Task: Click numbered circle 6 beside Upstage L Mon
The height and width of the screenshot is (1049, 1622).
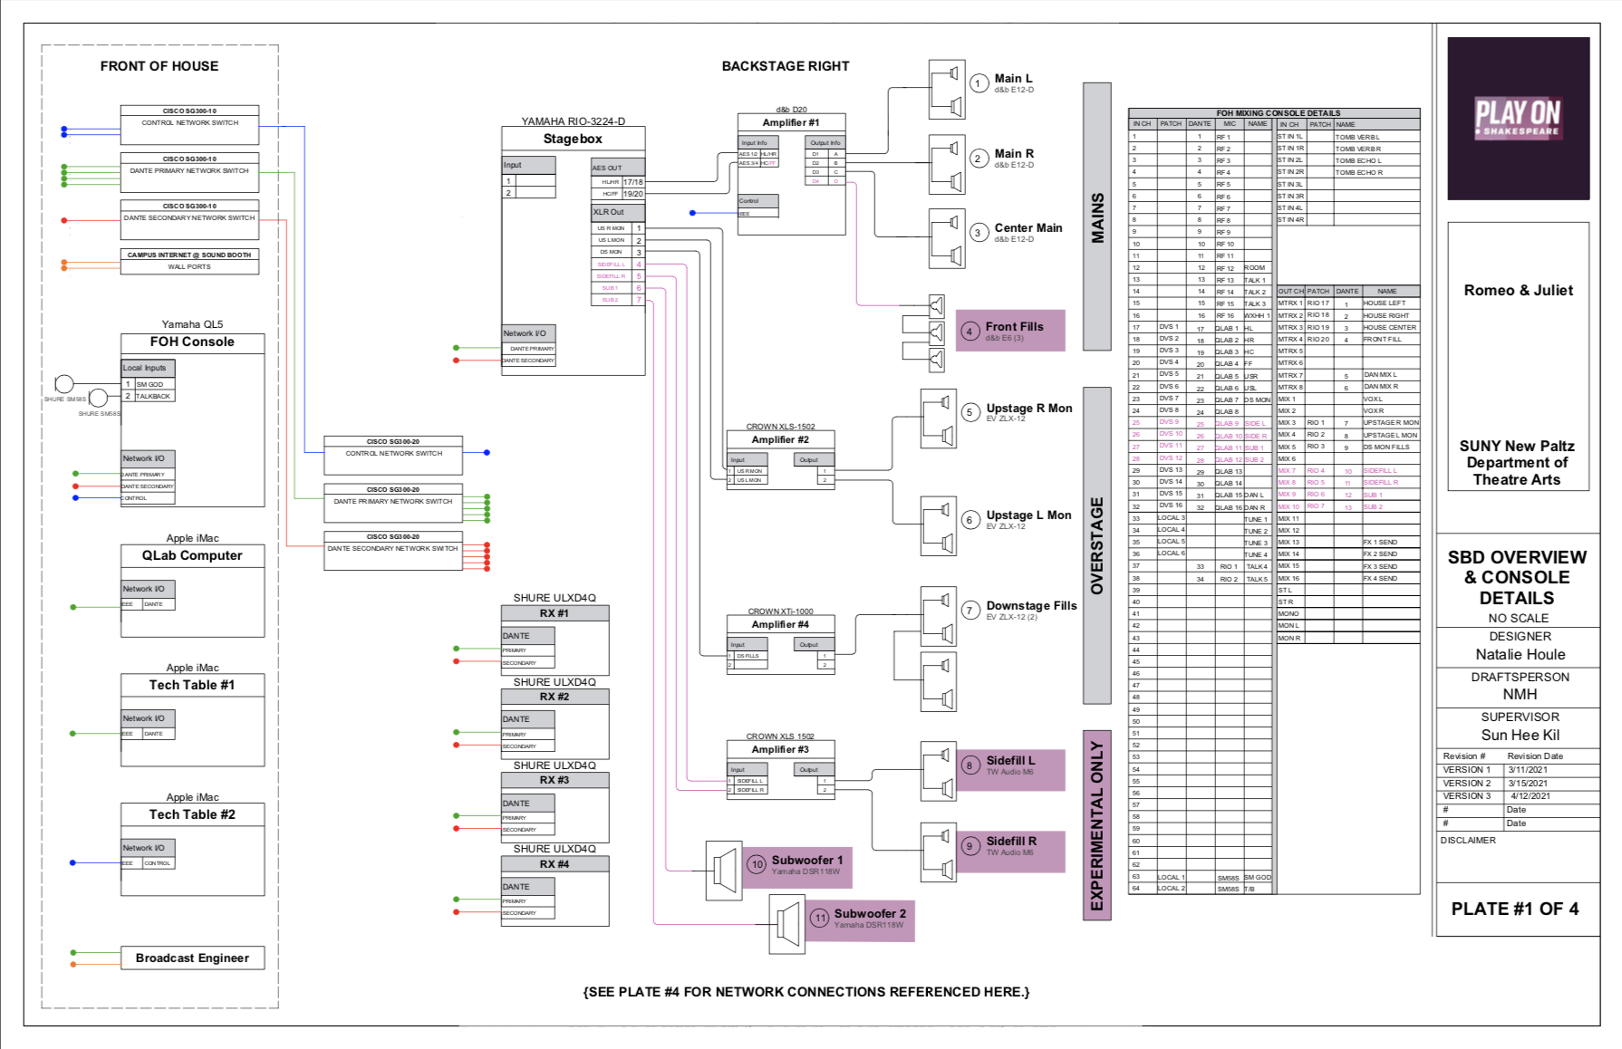Action: coord(970,520)
